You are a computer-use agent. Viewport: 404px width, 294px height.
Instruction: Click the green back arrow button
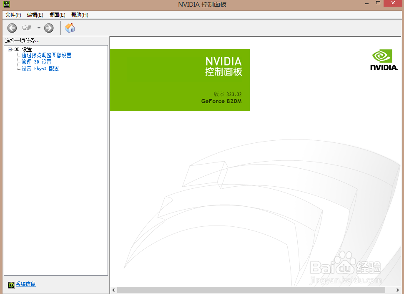(12, 28)
